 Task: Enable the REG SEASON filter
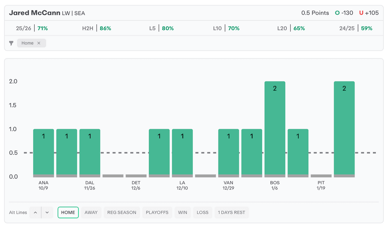point(121,213)
